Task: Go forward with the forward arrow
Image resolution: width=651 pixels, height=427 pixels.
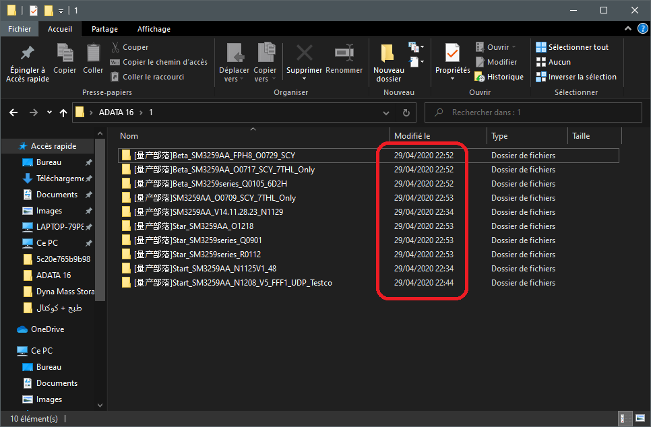Action: tap(33, 112)
